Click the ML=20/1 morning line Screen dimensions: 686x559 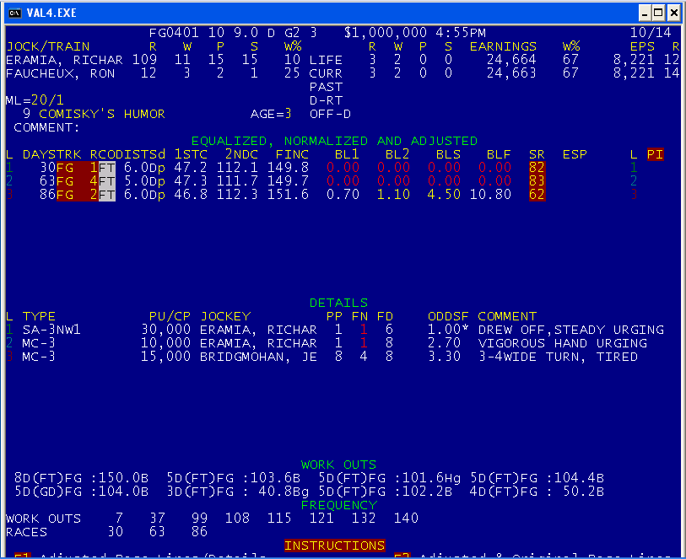[x=35, y=100]
